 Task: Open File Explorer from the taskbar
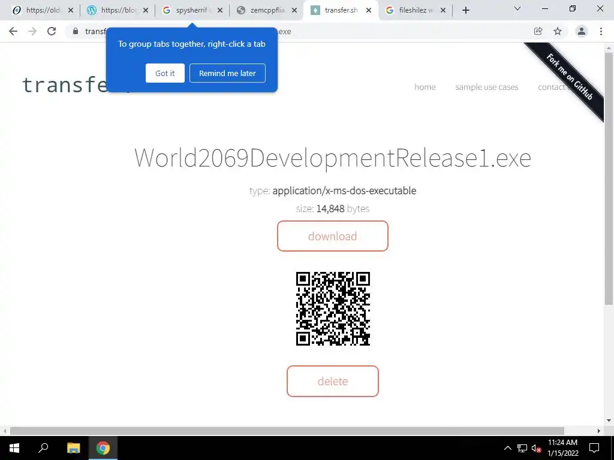click(x=73, y=448)
